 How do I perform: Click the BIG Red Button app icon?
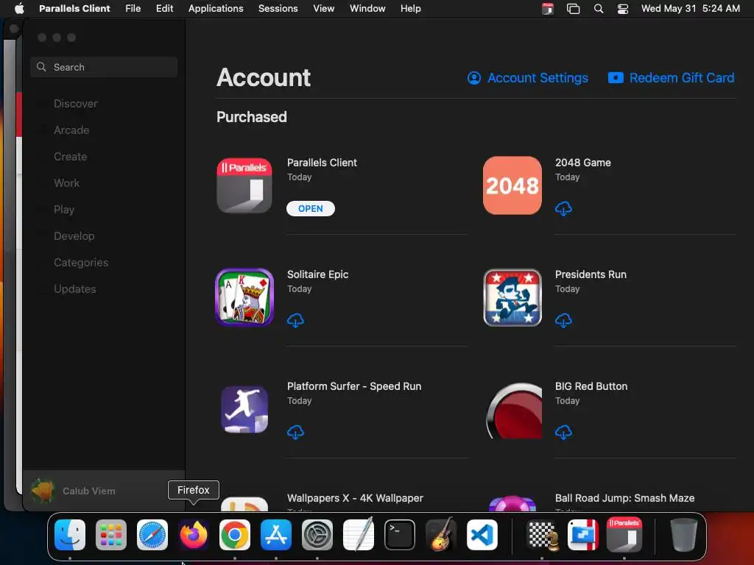pos(514,411)
